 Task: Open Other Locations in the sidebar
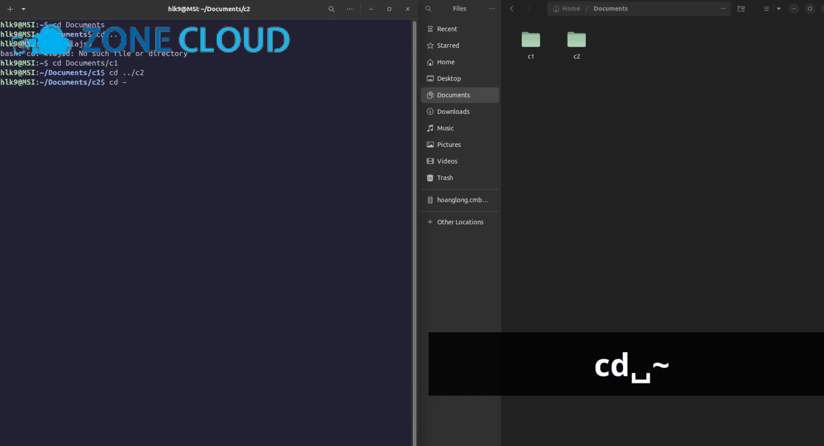(x=460, y=222)
